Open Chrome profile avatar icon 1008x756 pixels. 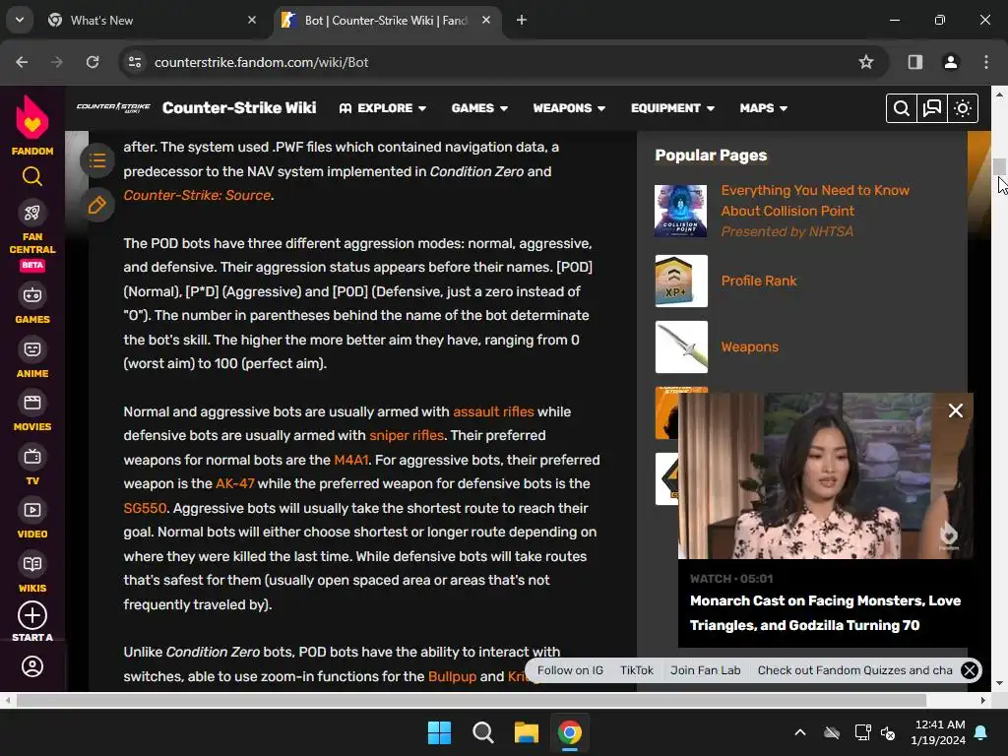click(x=950, y=62)
